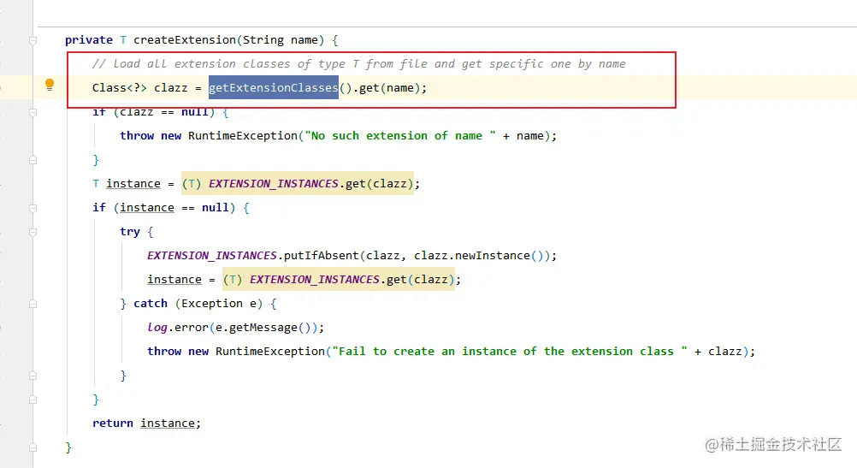
Task: Click the 'private' keyword
Action: pos(89,40)
